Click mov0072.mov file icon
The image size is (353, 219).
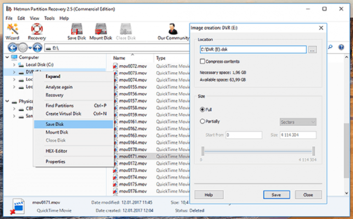click(115, 66)
